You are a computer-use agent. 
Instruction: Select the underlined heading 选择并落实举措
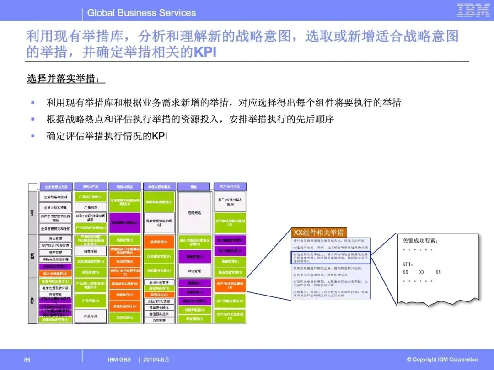coord(66,79)
